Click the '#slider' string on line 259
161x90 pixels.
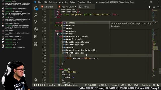[72, 72]
